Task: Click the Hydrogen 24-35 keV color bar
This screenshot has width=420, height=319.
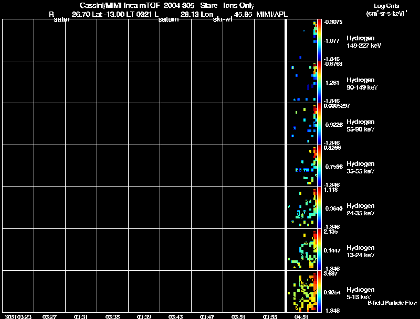Action: (319, 208)
